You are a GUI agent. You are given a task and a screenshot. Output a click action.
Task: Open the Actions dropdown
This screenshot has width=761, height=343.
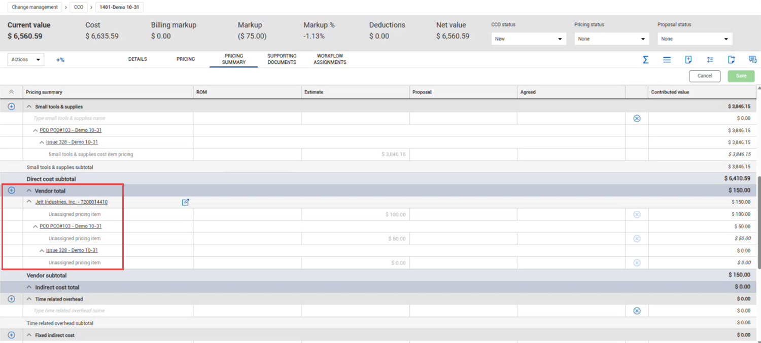(26, 60)
